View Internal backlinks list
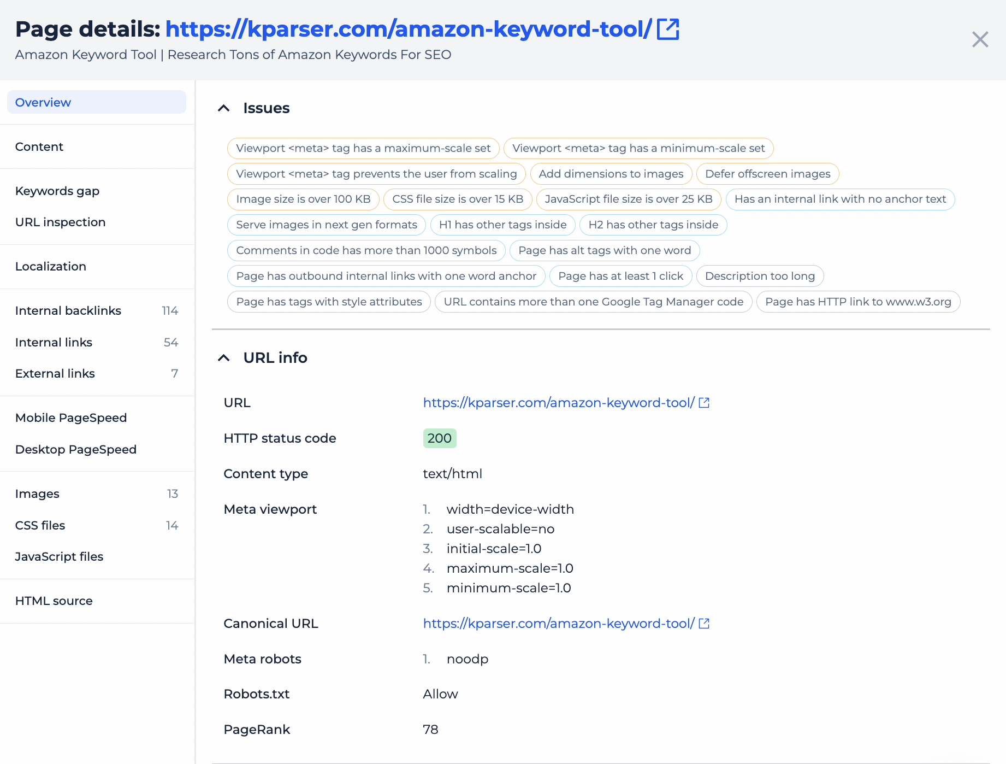 pyautogui.click(x=97, y=310)
